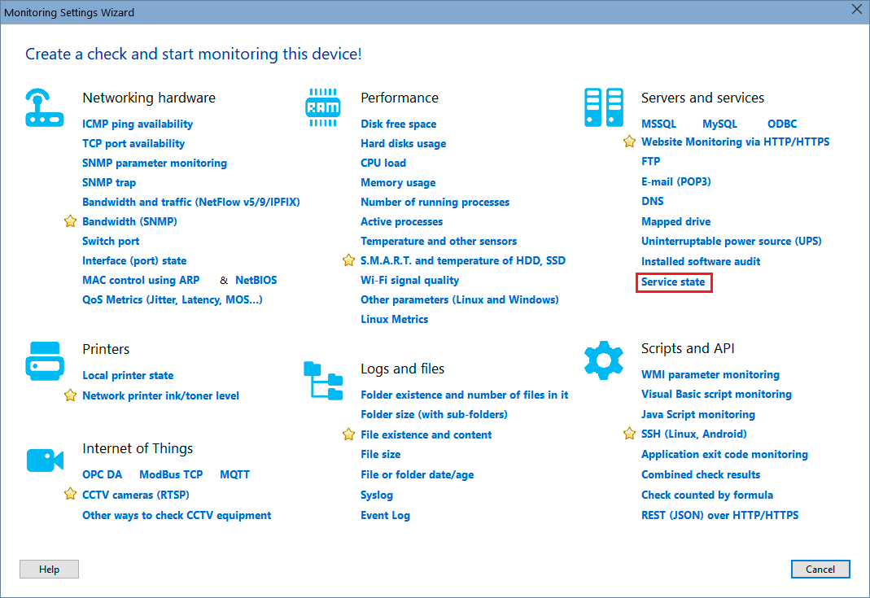Click the star next to SSH (Linux, Android)
The image size is (870, 598).
point(629,434)
